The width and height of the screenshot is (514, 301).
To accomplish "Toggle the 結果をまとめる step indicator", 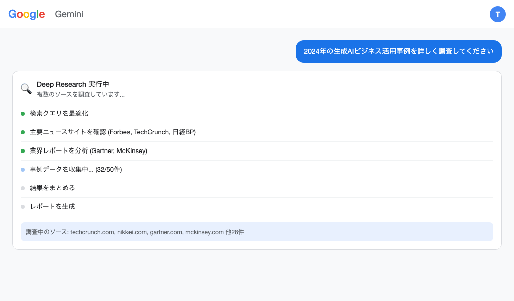I will pos(22,188).
